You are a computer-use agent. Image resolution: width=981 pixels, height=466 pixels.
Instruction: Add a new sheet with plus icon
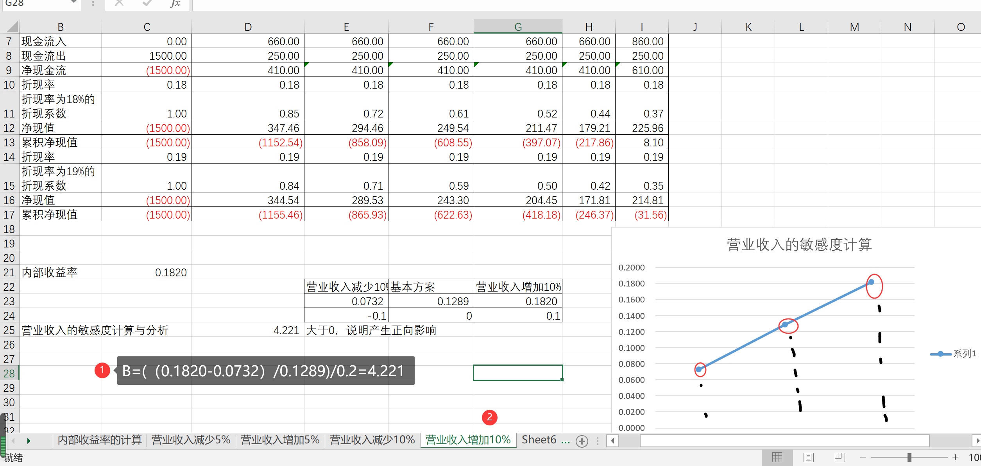582,441
